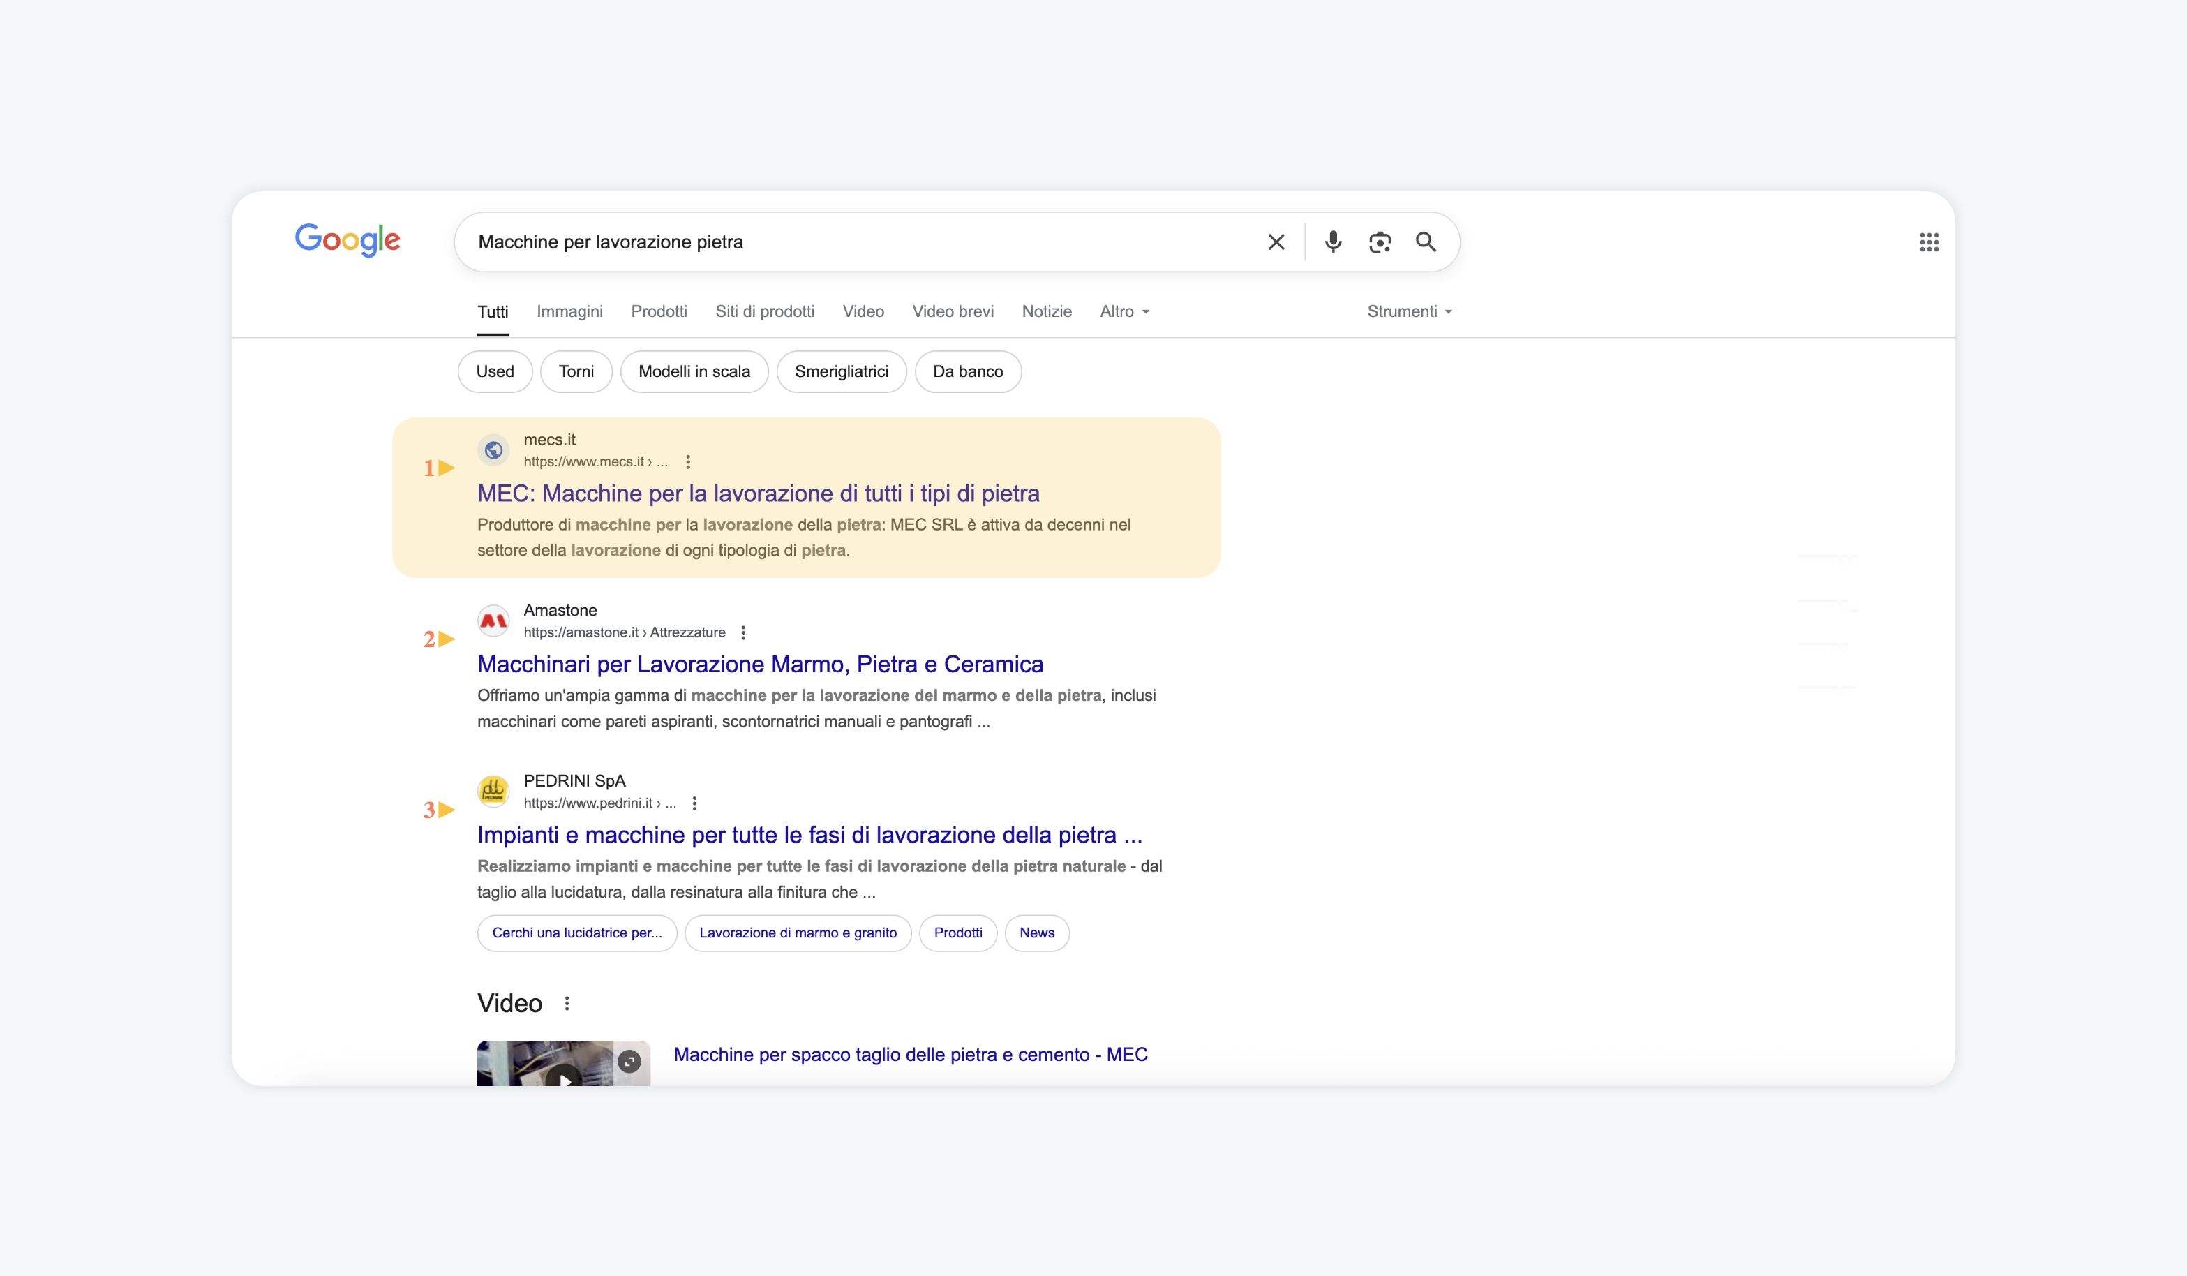
Task: Open the MEC Macchine per la lavorazione link
Action: 758,494
